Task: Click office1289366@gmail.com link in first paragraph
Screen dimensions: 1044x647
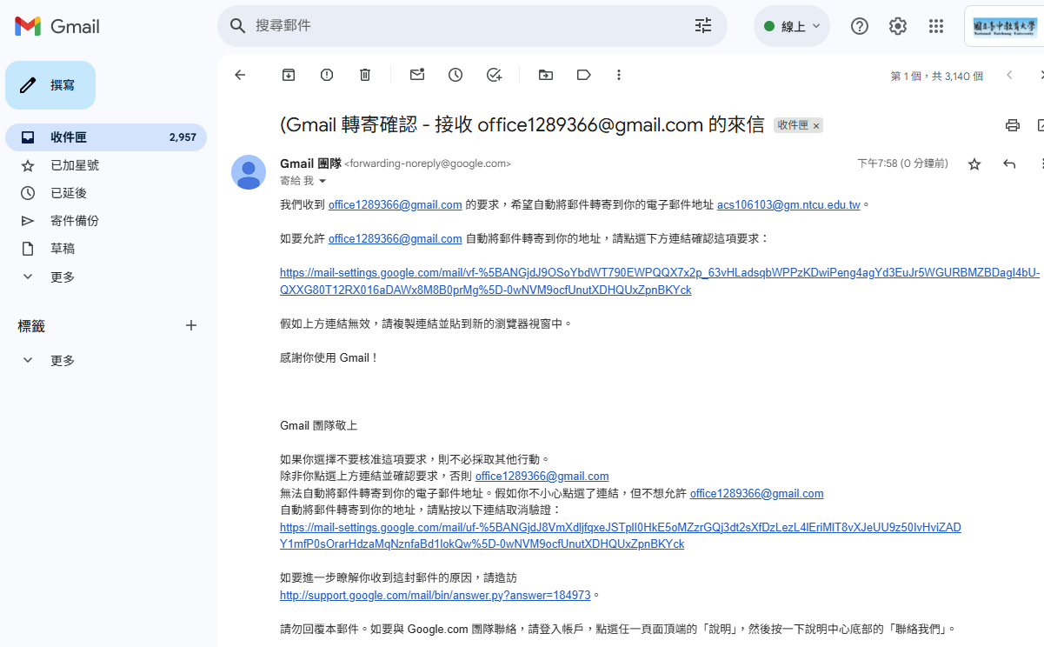Action: [x=395, y=205]
